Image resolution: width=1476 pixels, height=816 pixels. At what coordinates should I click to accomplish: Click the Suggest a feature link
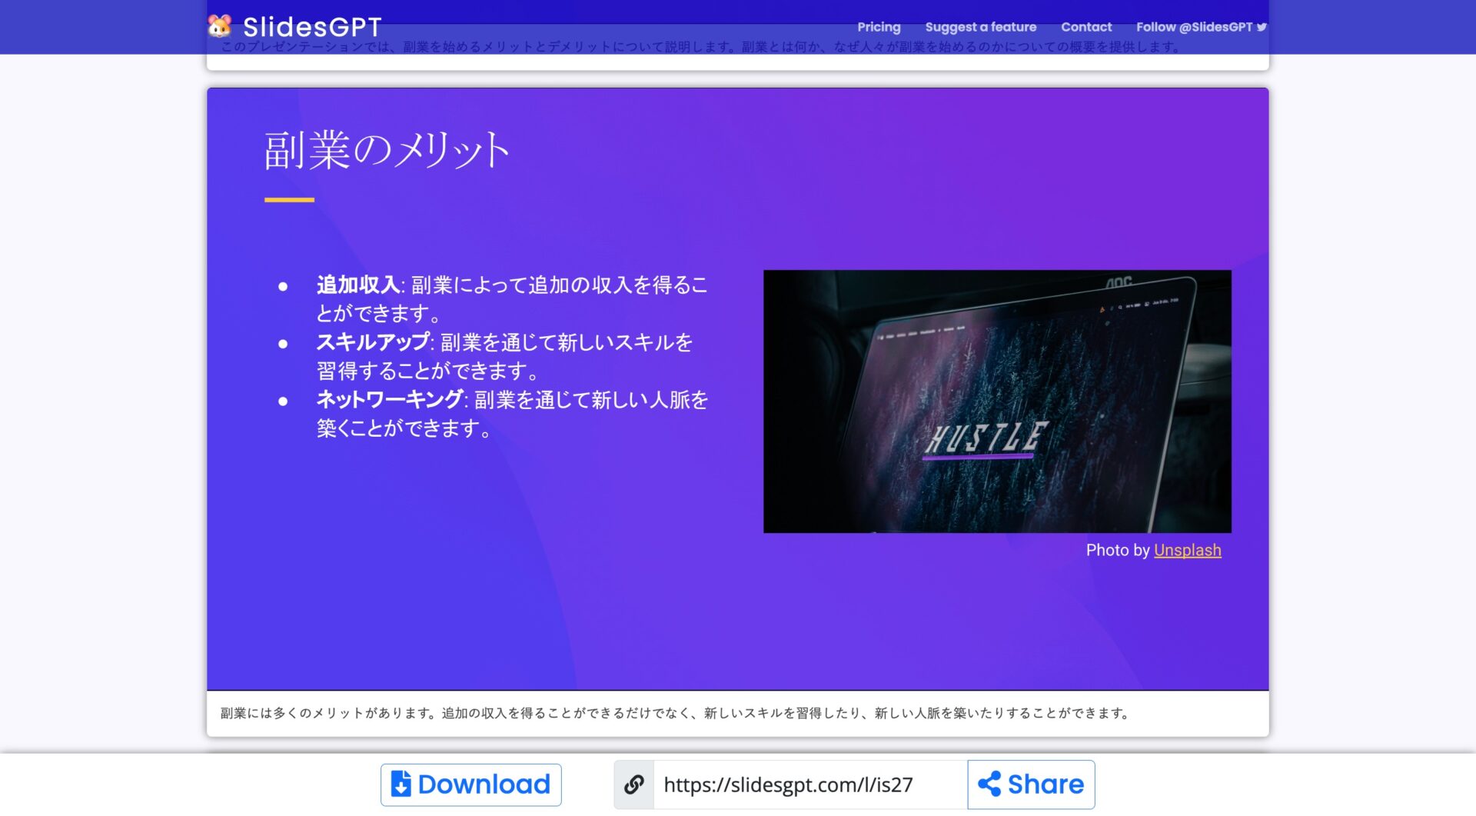point(980,26)
